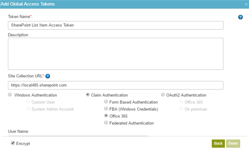Select Windows Authentication radio button
Image resolution: width=249 pixels, height=151 pixels.
[10, 95]
